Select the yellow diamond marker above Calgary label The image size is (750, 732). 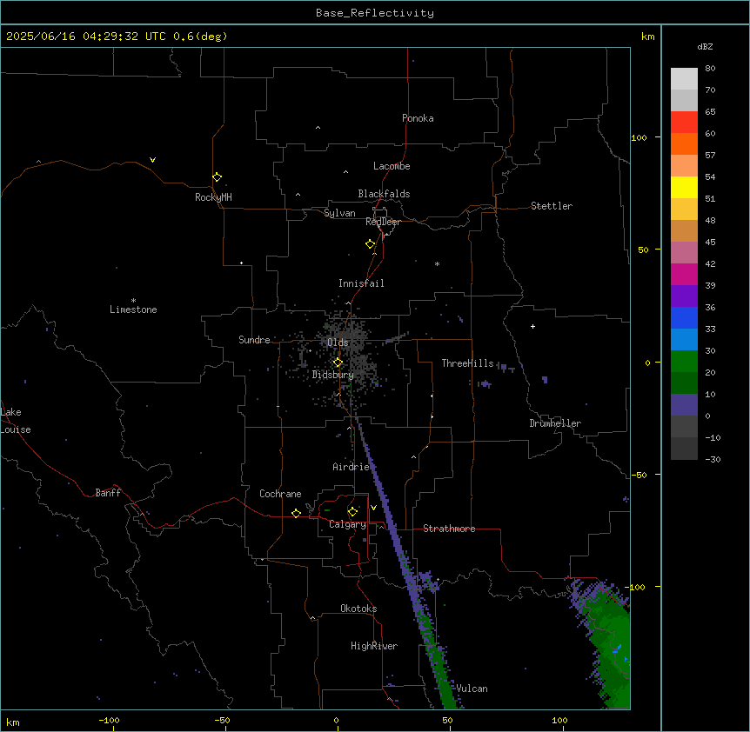click(352, 512)
